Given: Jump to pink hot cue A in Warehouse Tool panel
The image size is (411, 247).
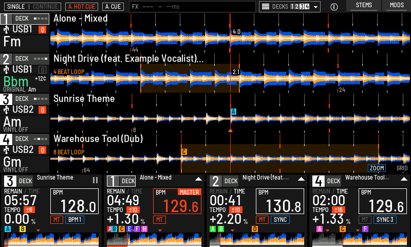Looking at the screenshot, I should 320,229.
